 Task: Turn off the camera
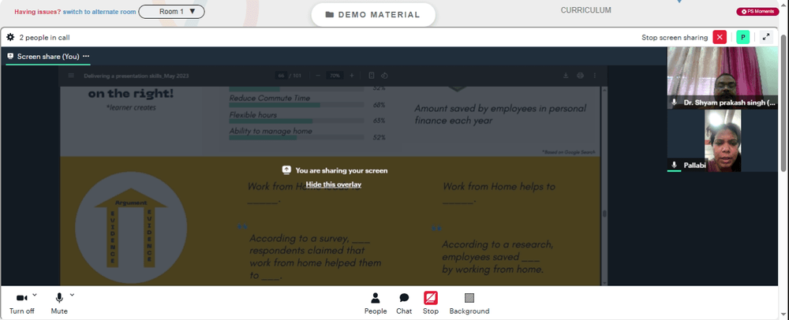(21, 303)
